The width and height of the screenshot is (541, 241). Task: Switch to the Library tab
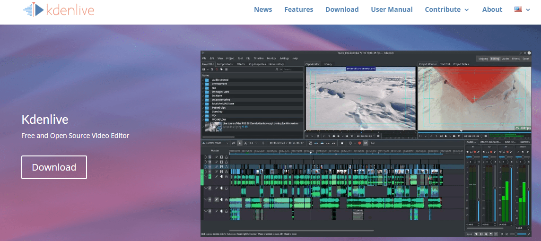[328, 64]
